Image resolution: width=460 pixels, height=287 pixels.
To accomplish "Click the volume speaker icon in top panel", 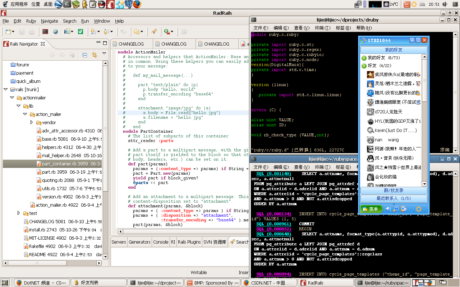I will (445, 4).
